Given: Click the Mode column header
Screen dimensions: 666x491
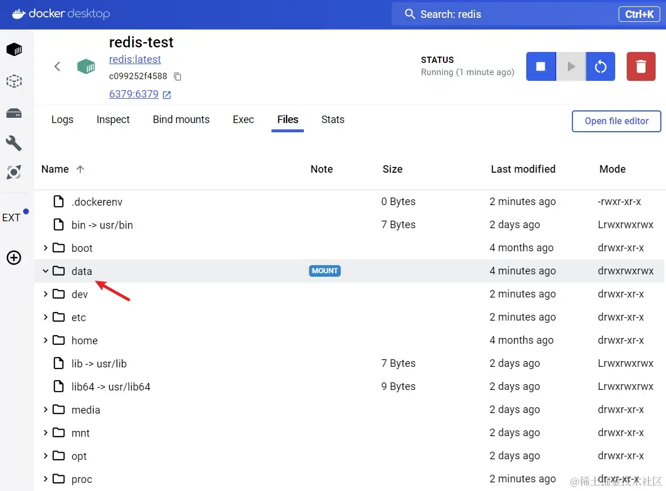Looking at the screenshot, I should [x=612, y=169].
